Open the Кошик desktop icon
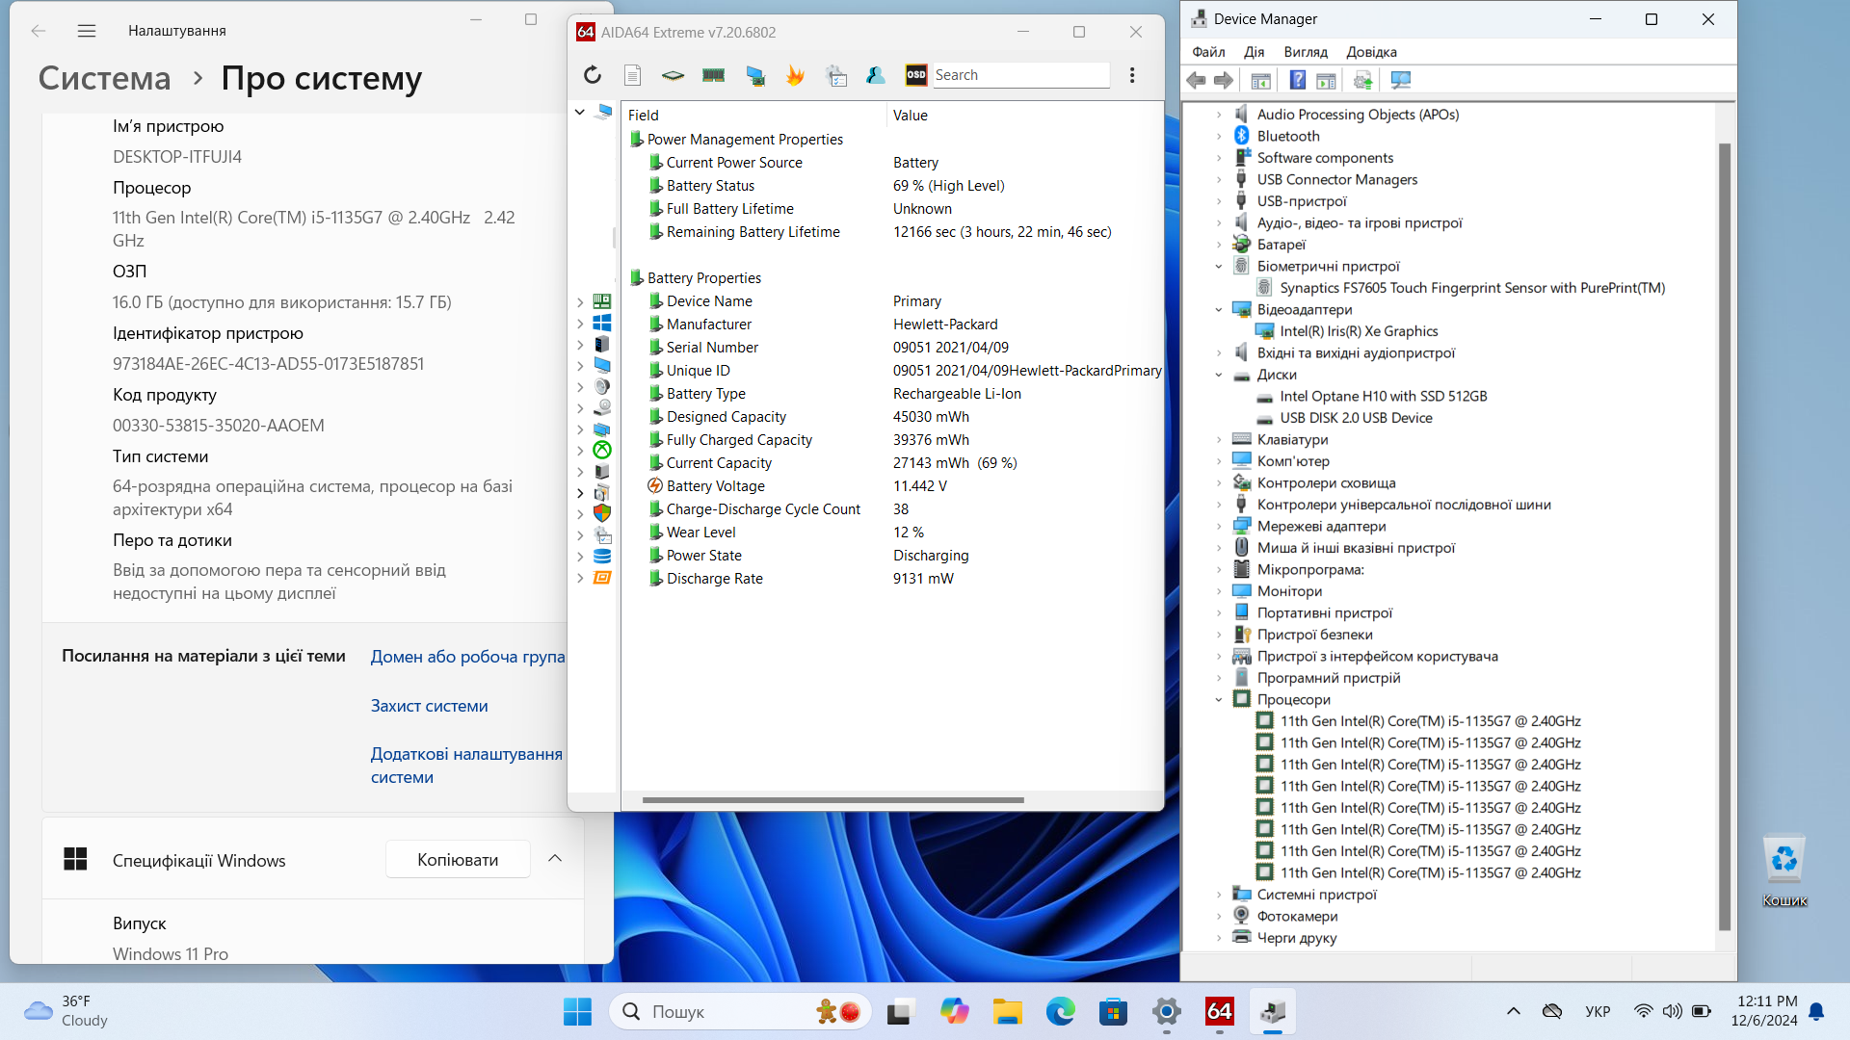This screenshot has width=1850, height=1040. (1784, 870)
